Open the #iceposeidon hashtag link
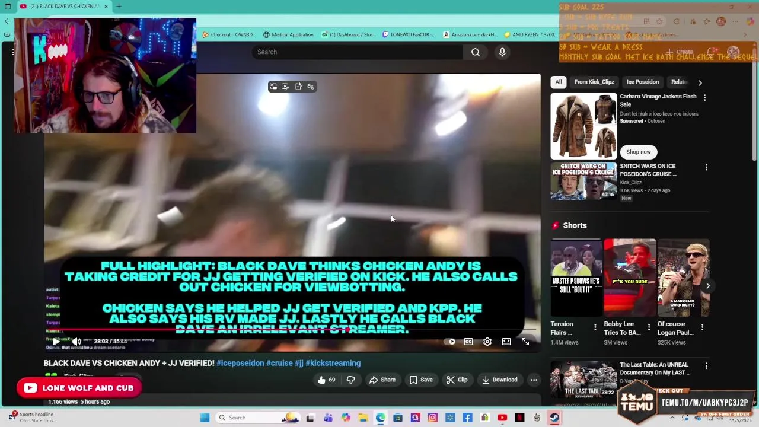This screenshot has height=427, width=759. point(240,363)
